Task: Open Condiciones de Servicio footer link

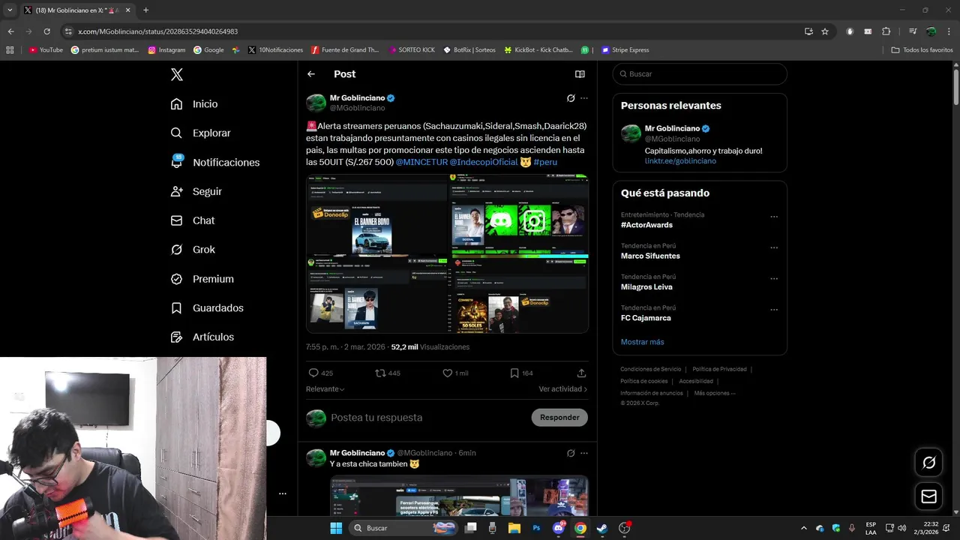Action: coord(651,369)
